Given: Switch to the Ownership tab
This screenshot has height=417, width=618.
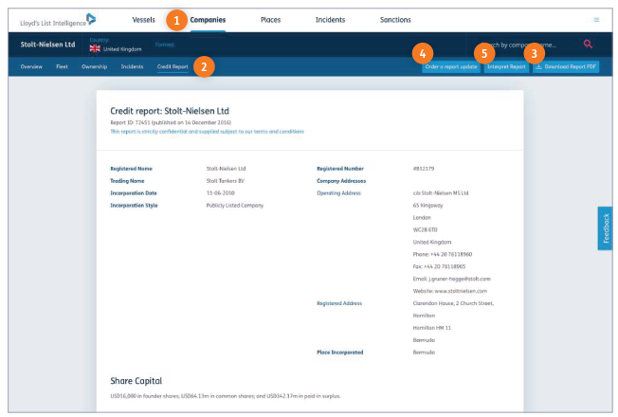Looking at the screenshot, I should pyautogui.click(x=94, y=66).
